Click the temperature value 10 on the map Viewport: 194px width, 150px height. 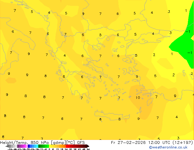(138, 98)
